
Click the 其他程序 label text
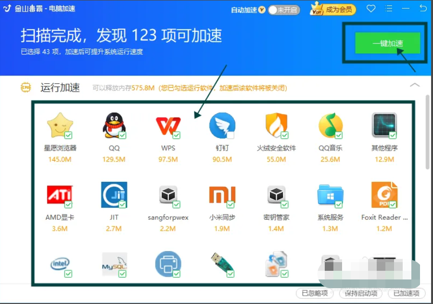point(384,148)
